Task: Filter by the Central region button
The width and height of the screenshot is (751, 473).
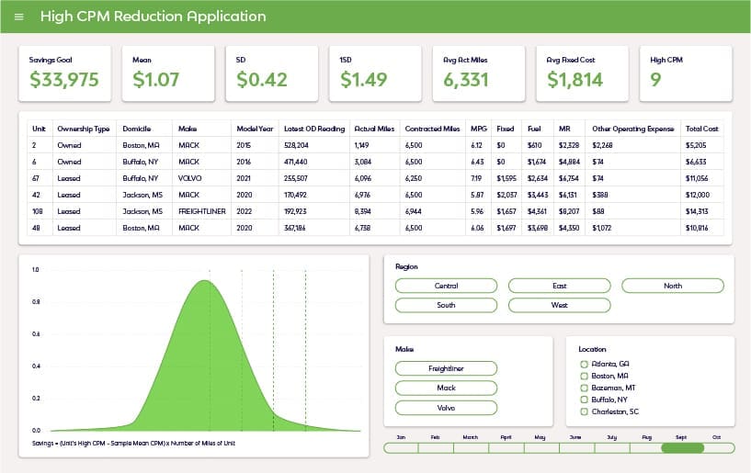Action: tap(446, 286)
